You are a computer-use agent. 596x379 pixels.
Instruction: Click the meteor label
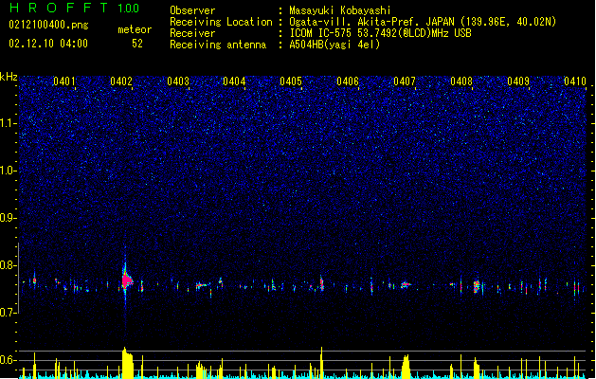[x=135, y=29]
